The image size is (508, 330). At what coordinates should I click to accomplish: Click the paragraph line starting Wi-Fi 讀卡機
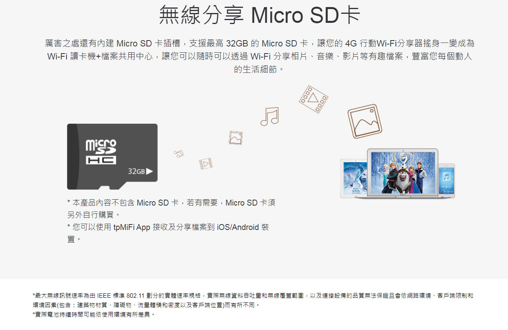[259, 56]
